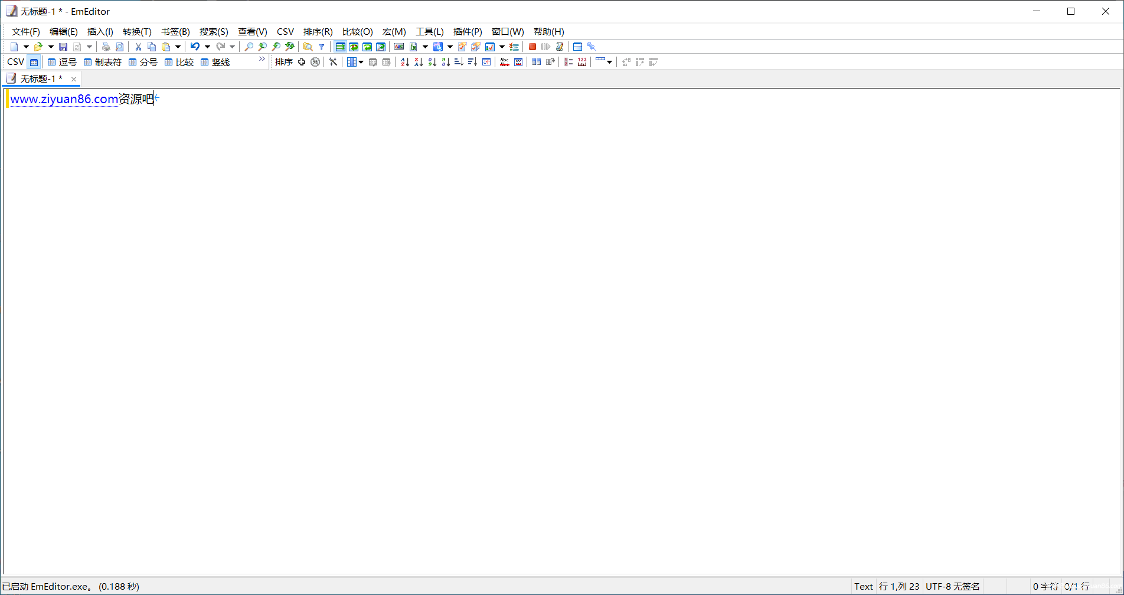The image size is (1124, 595).
Task: Open the 工具(L) menu
Action: click(x=429, y=31)
